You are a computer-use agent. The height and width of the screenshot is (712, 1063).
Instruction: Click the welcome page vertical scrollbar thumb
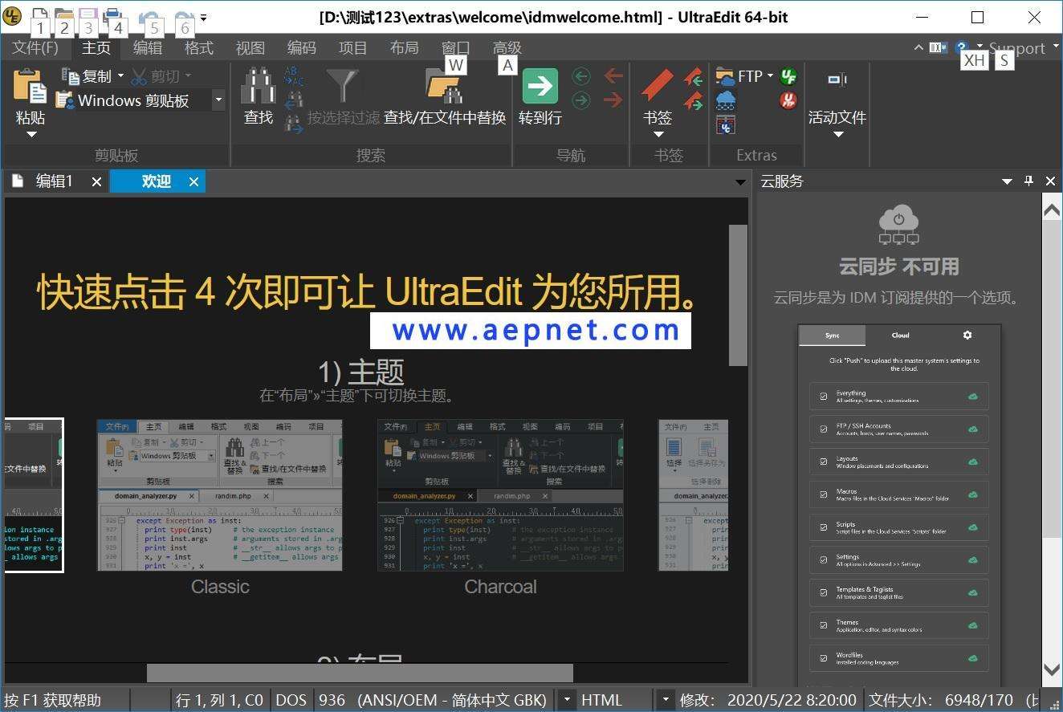[737, 295]
